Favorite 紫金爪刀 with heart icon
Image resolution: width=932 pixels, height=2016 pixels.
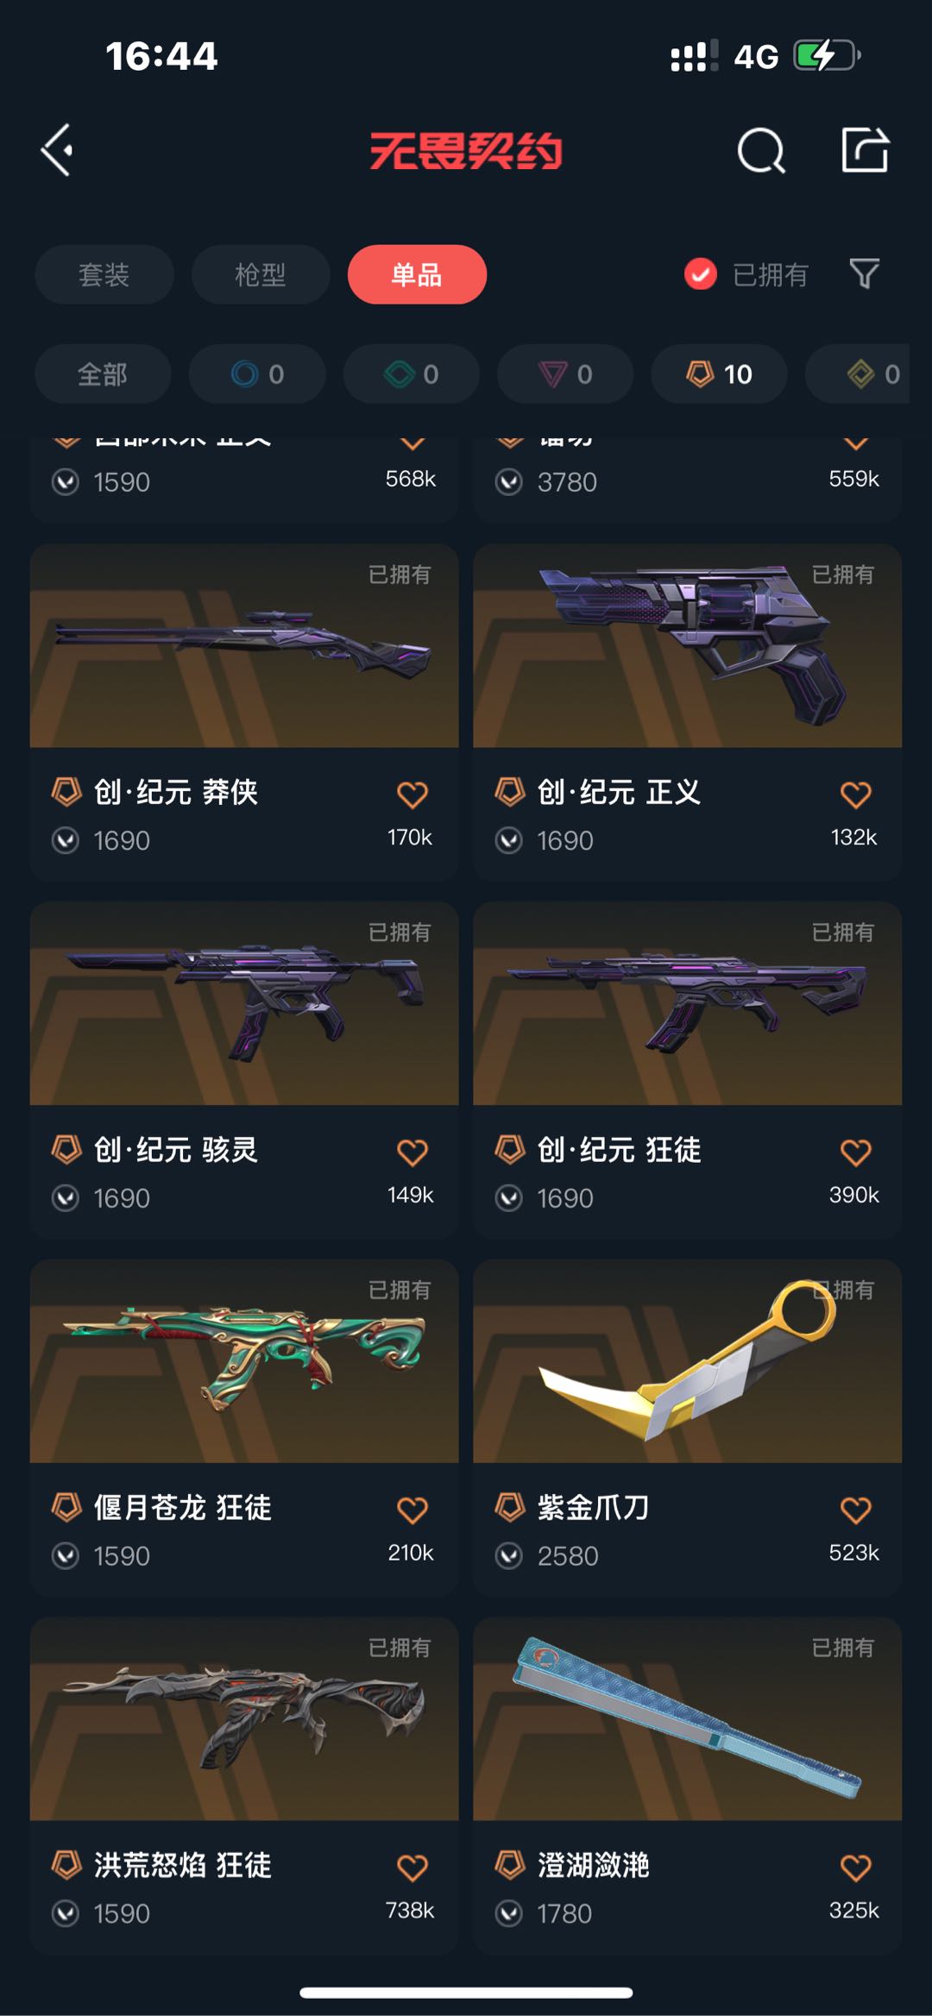click(856, 1510)
